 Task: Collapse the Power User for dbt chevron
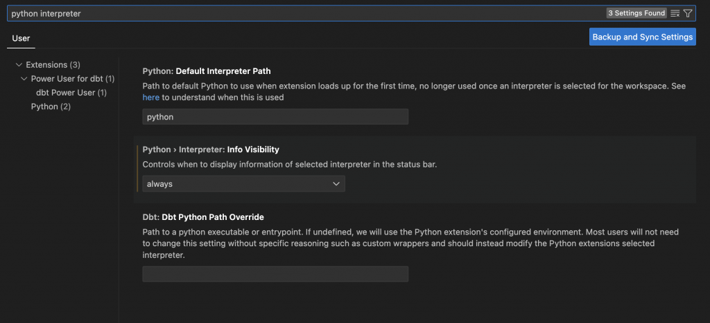pos(24,79)
